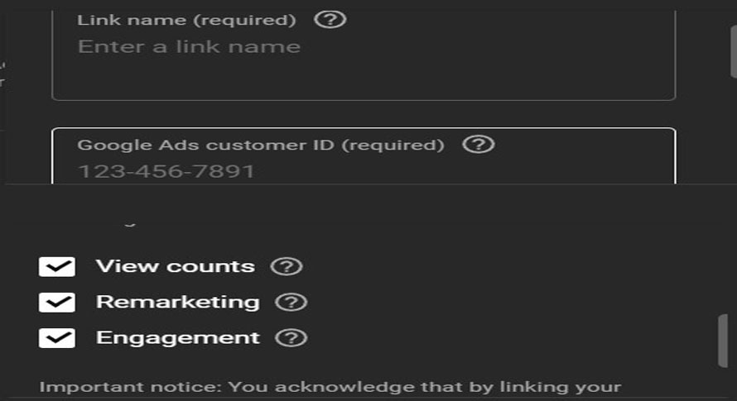The height and width of the screenshot is (401, 737).
Task: Open help for Google Ads customer ID
Action: [x=478, y=145]
